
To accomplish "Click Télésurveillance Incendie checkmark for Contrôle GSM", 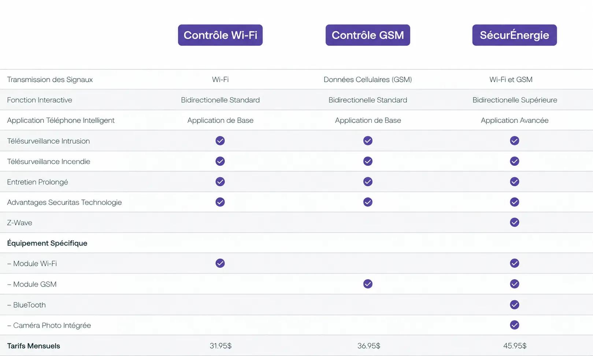I will pyautogui.click(x=368, y=161).
